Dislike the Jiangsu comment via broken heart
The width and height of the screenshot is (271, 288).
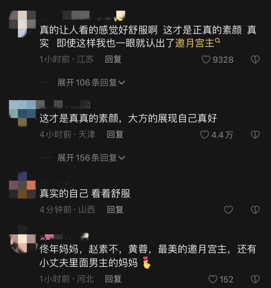(x=255, y=60)
